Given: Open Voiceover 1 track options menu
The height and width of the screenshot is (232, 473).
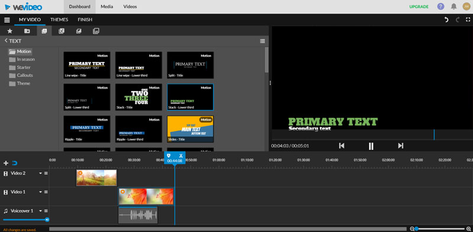Looking at the screenshot, I should 46,211.
